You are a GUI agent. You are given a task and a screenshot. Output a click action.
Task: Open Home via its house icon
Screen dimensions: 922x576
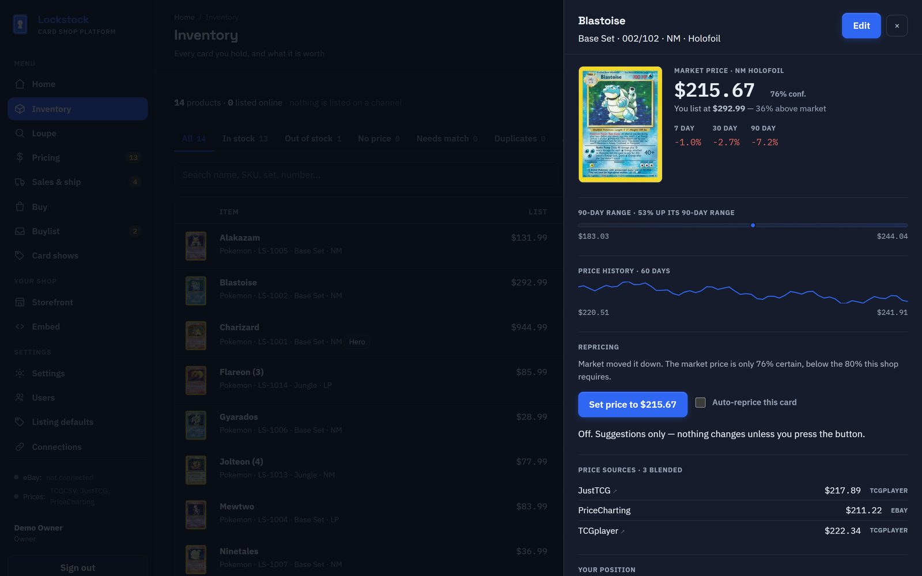(20, 84)
